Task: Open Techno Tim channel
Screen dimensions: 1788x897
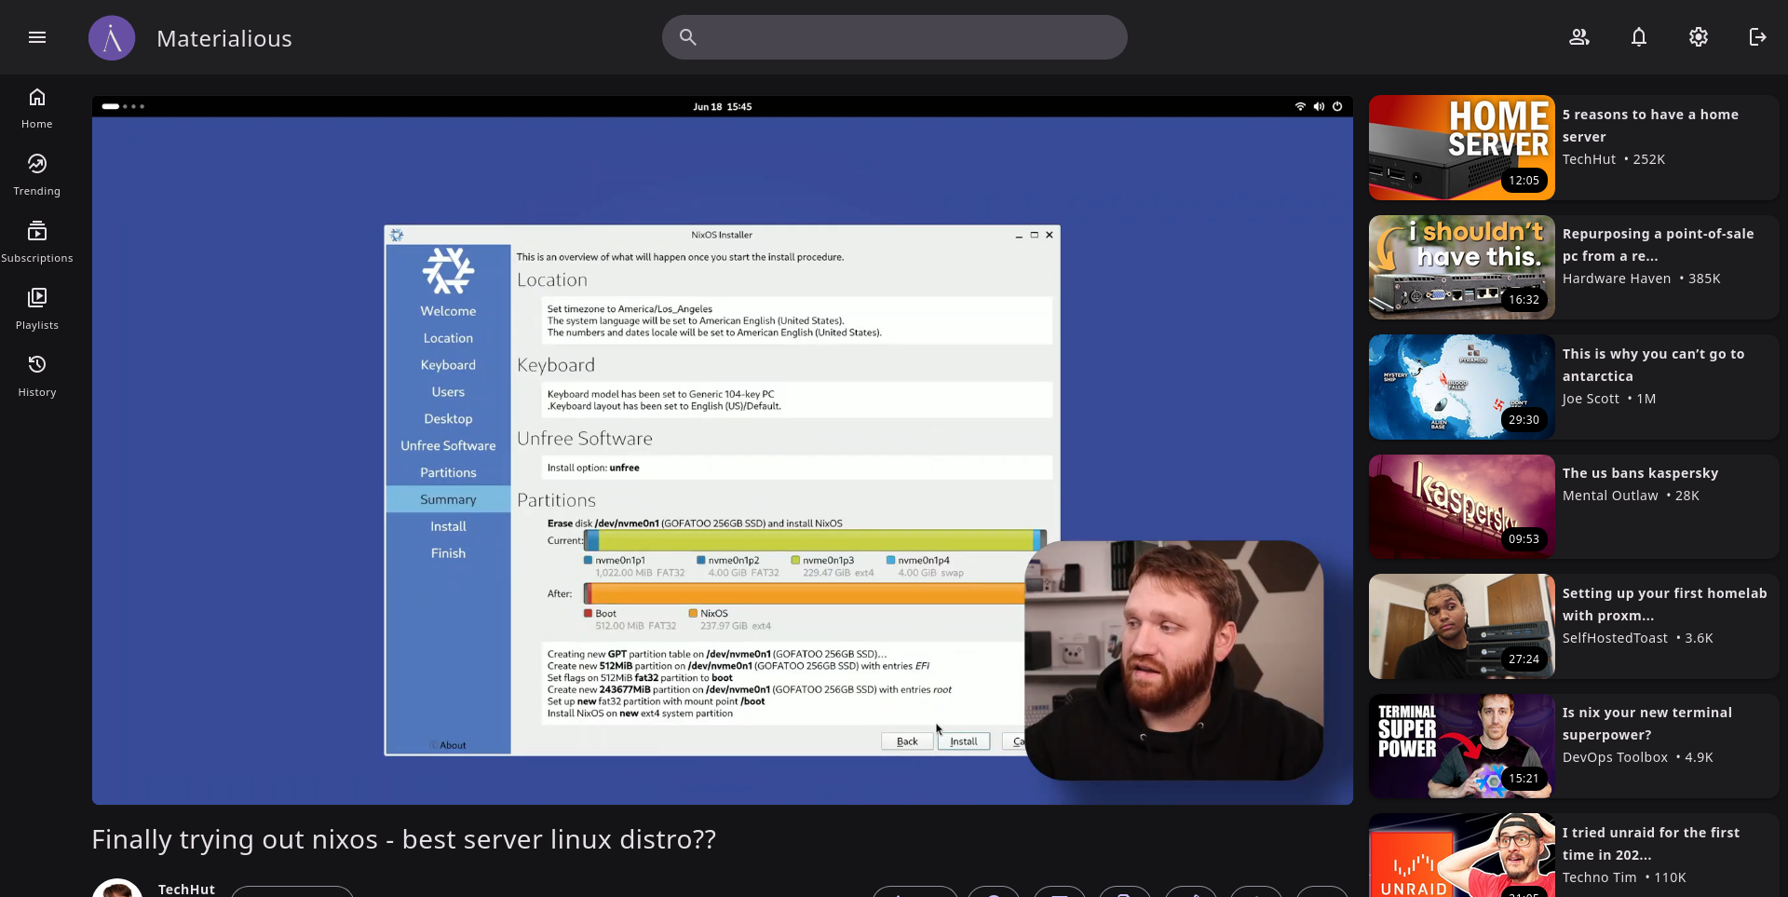Action: click(1599, 877)
